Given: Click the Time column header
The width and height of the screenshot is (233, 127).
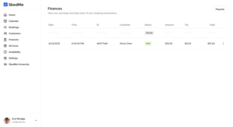Looking at the screenshot, I should tap(74, 25).
